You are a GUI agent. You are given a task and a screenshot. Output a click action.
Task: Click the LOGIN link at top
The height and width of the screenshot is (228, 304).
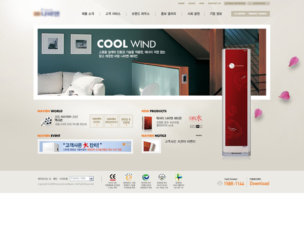pos(192,3)
